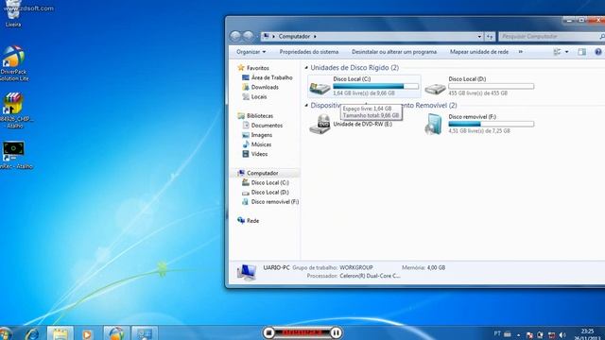Open the Lixeira recycle bin icon

coord(12,13)
